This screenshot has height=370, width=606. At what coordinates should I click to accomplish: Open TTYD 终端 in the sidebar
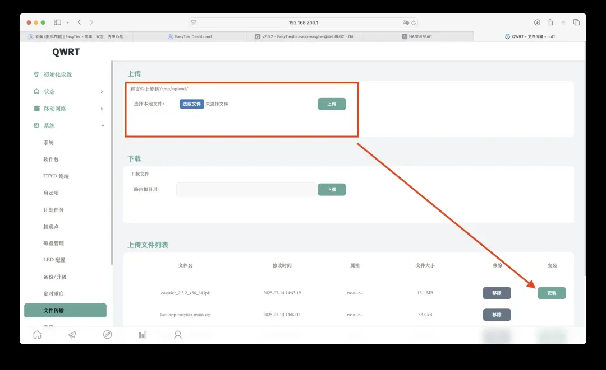coord(56,176)
